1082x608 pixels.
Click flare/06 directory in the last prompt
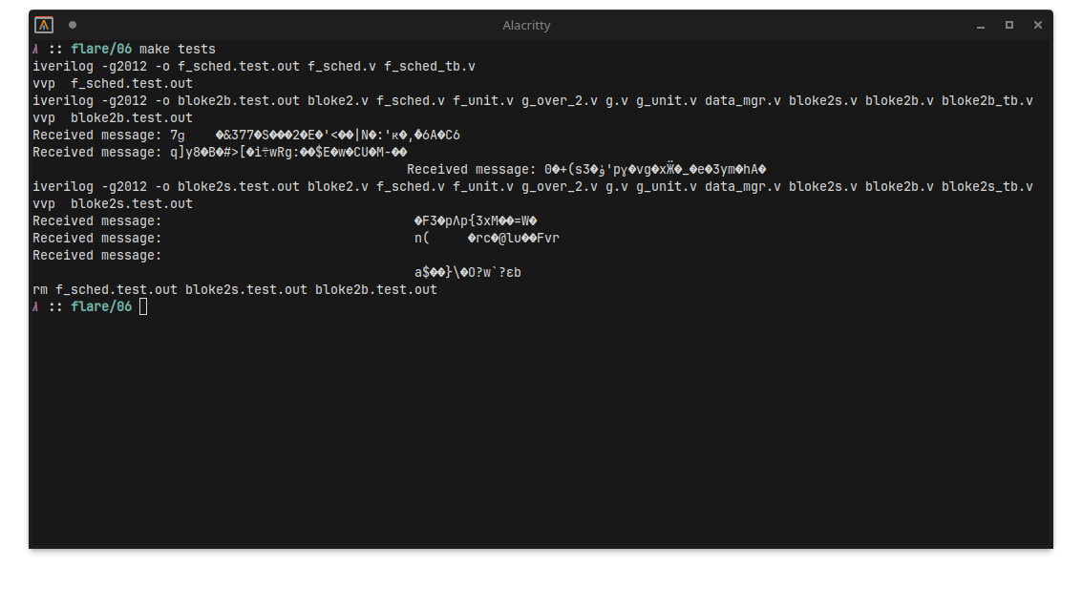(x=101, y=306)
